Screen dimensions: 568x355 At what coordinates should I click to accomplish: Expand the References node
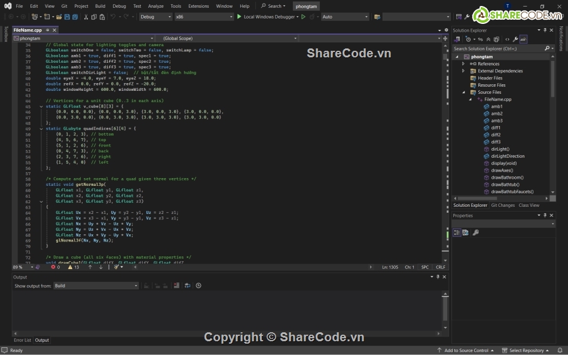click(x=463, y=64)
